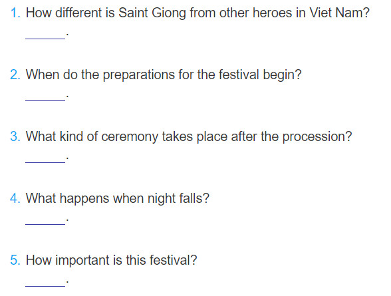
Task: Click the blue number 5 label
Action: point(15,260)
